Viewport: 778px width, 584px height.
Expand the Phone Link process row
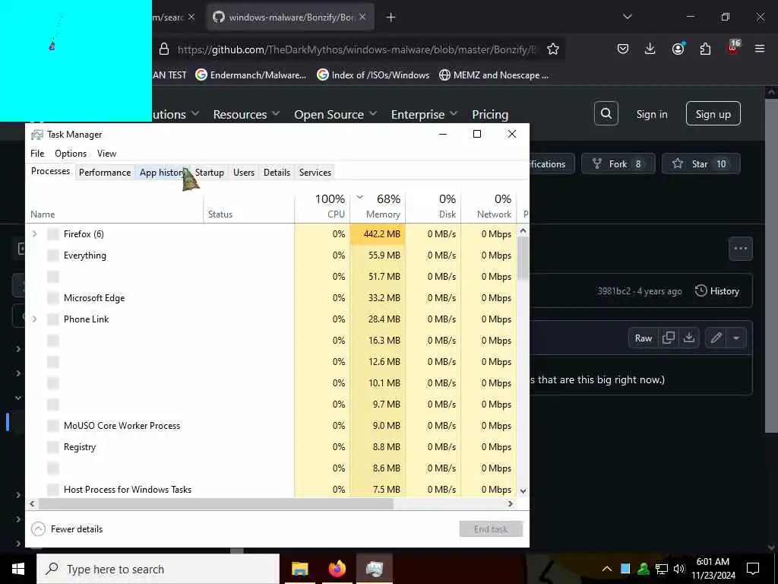click(34, 319)
